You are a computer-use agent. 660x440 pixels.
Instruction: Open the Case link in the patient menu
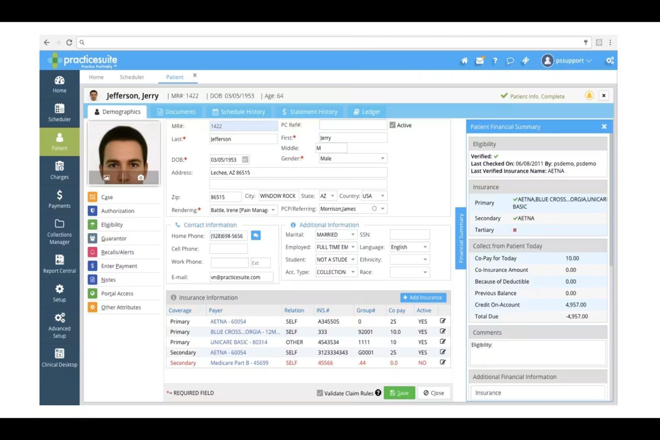pos(107,197)
